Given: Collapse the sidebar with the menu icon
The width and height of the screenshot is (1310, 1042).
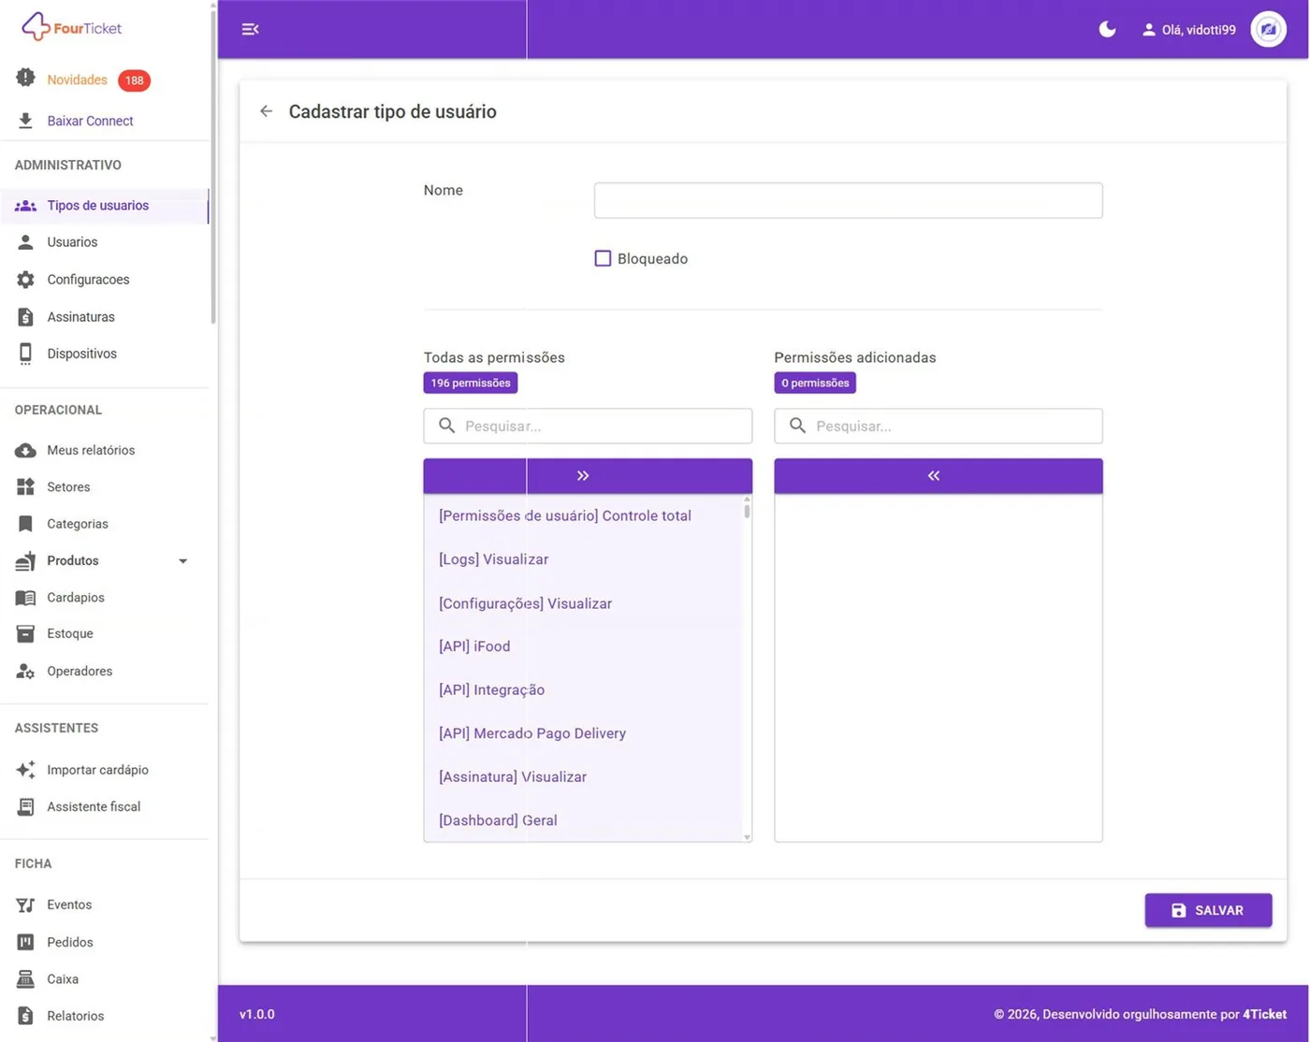Looking at the screenshot, I should [x=250, y=29].
